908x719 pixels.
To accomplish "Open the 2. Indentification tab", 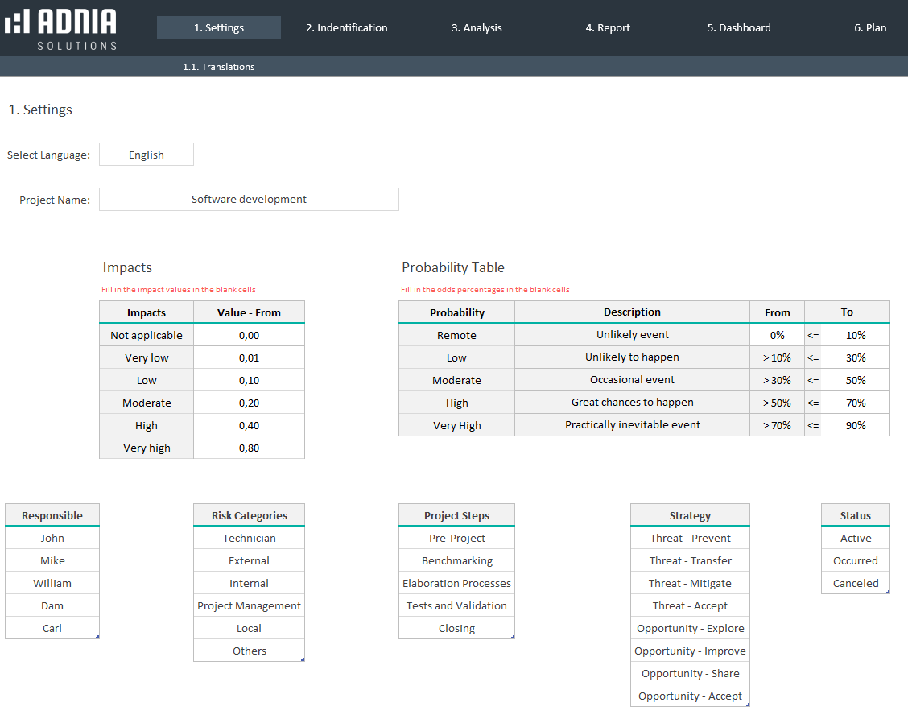I will click(x=346, y=27).
